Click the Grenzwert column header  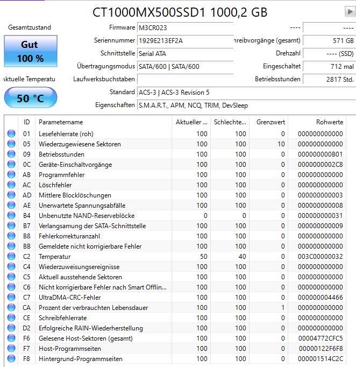[x=269, y=122]
